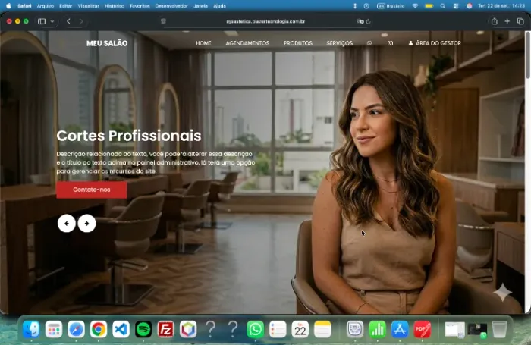
Task: Open Notes from the Dock
Action: coord(322,329)
